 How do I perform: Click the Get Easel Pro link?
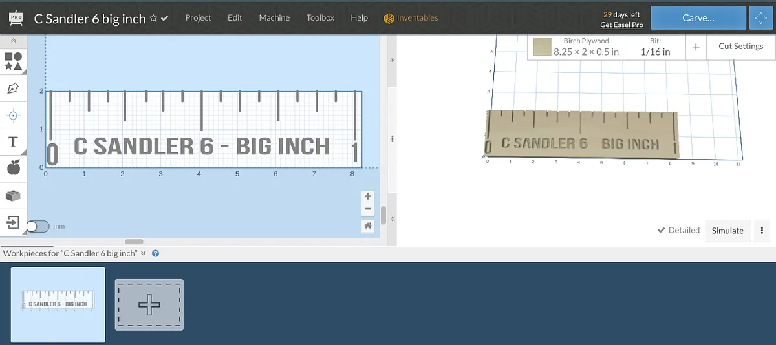tap(621, 25)
